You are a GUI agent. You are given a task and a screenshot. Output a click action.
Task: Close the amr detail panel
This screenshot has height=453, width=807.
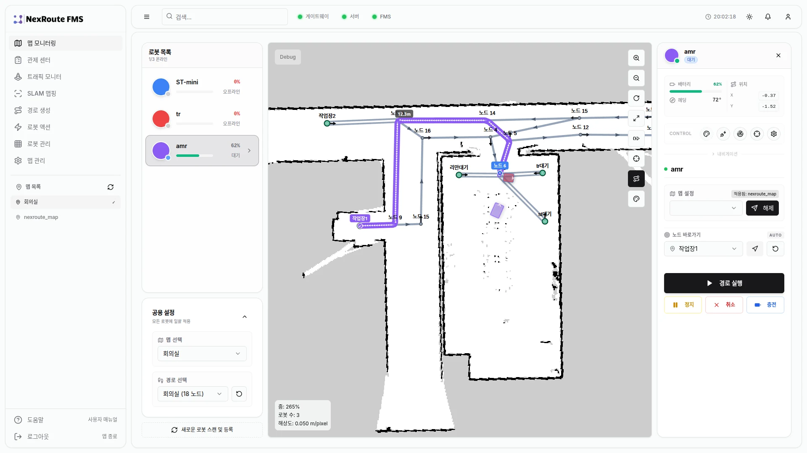(778, 55)
